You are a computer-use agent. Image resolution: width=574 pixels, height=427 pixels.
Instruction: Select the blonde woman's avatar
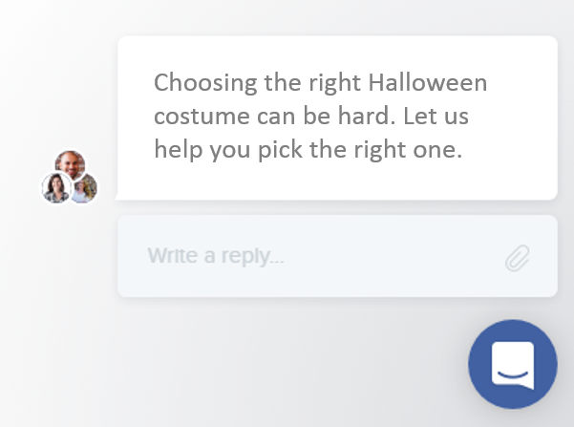coord(85,188)
